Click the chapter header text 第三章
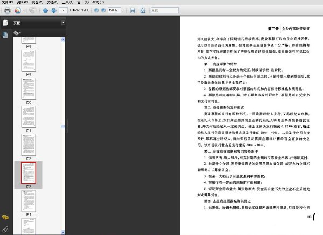The width and height of the screenshot is (323, 235). tap(273, 29)
